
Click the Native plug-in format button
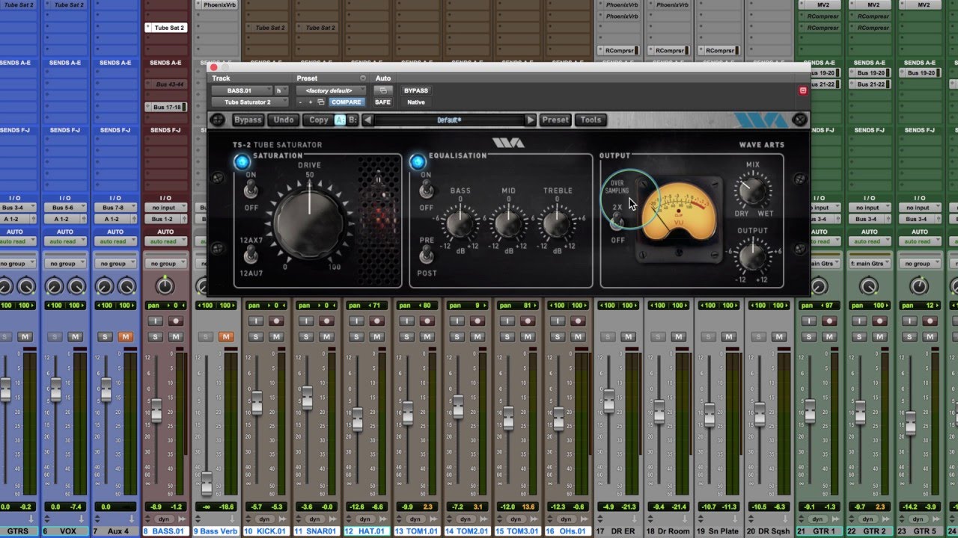416,102
